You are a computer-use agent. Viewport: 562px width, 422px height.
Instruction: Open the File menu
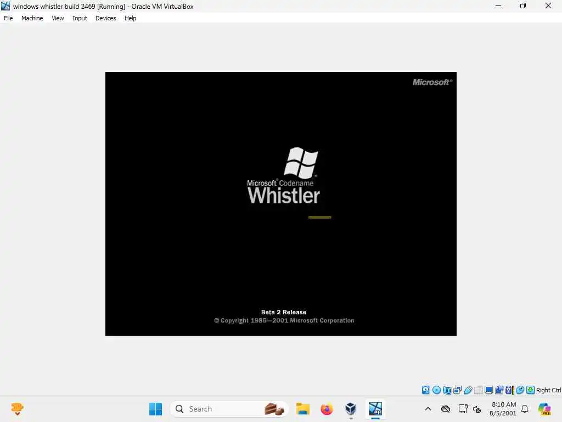click(8, 18)
